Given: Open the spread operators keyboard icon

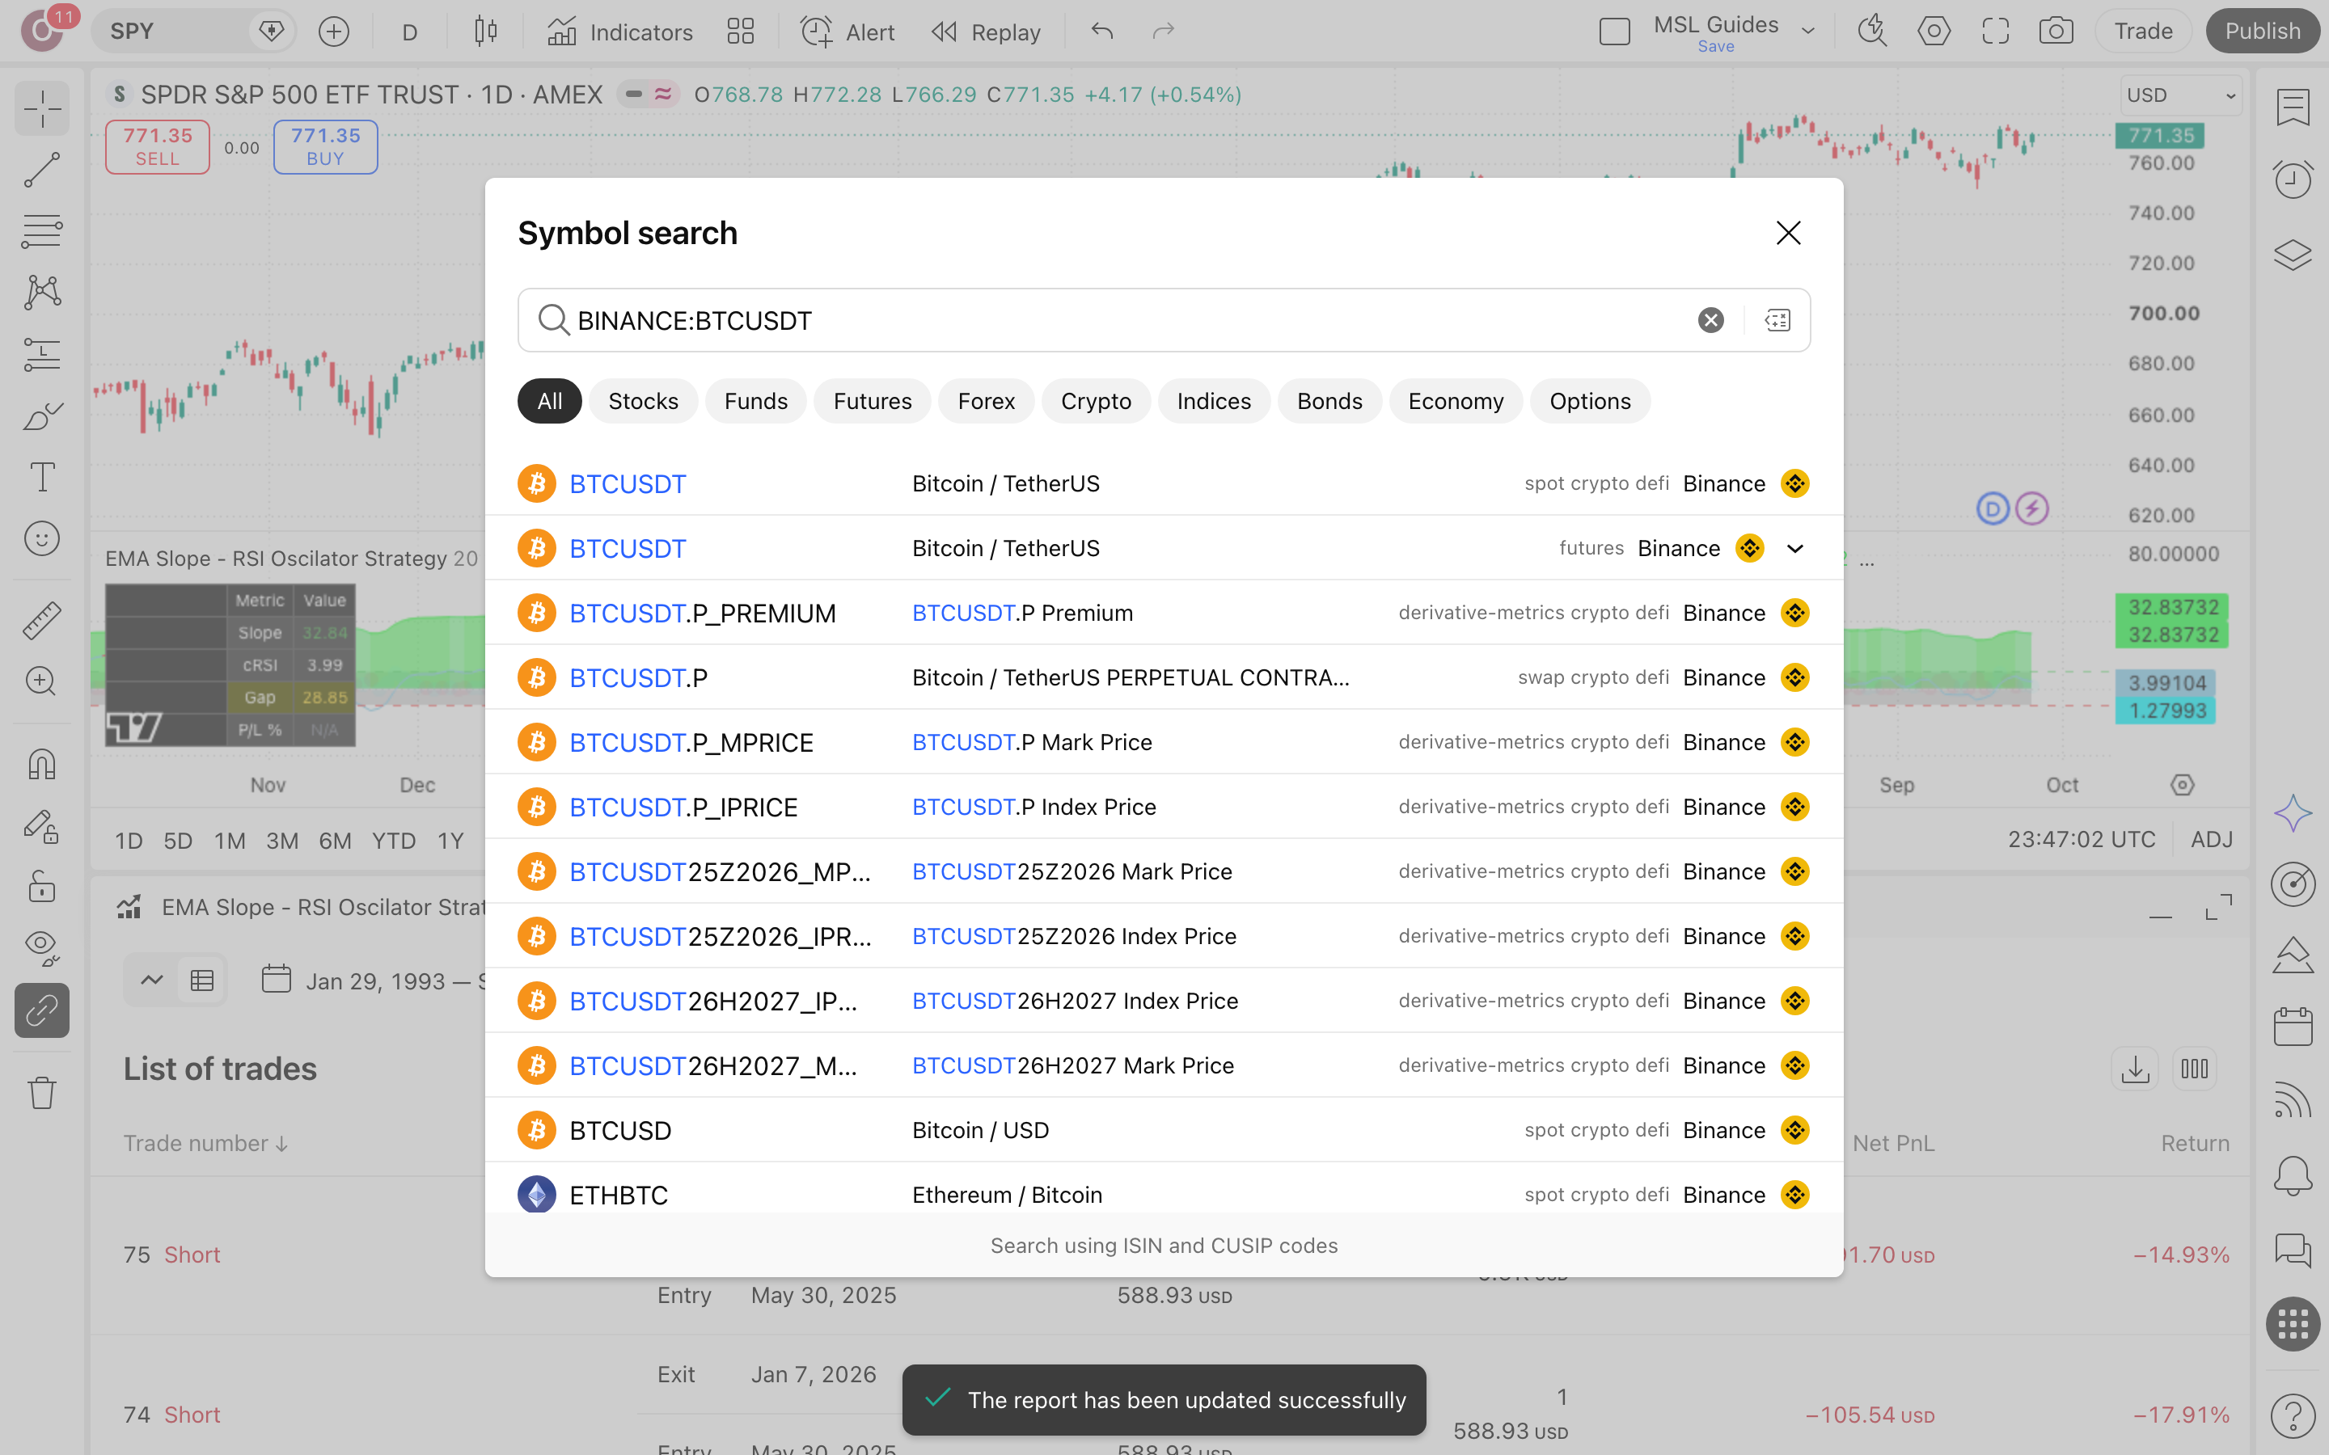Looking at the screenshot, I should [1777, 320].
